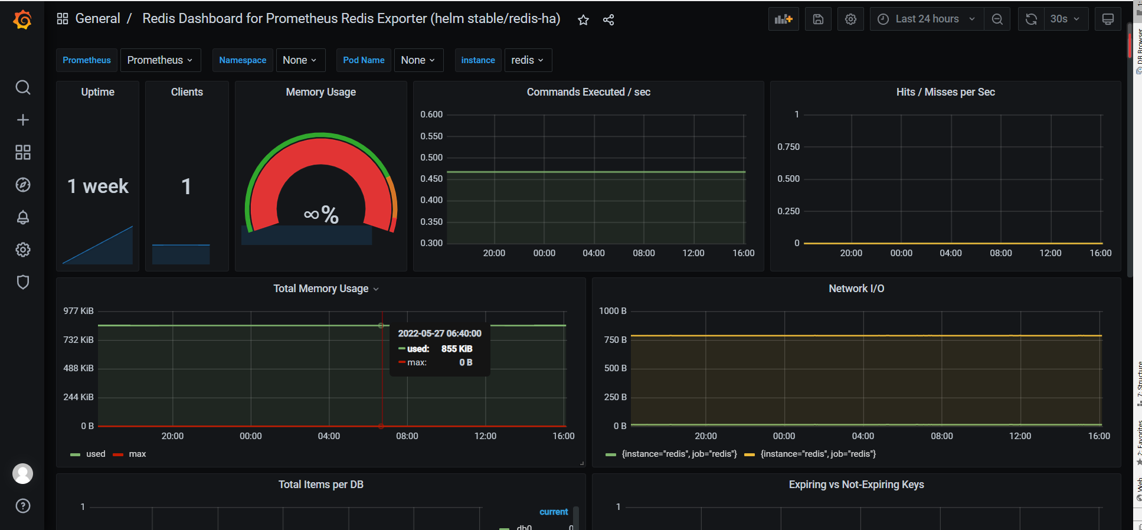Screen dimensions: 1142x530
Task: Click the Pod Name variable label
Action: [364, 60]
